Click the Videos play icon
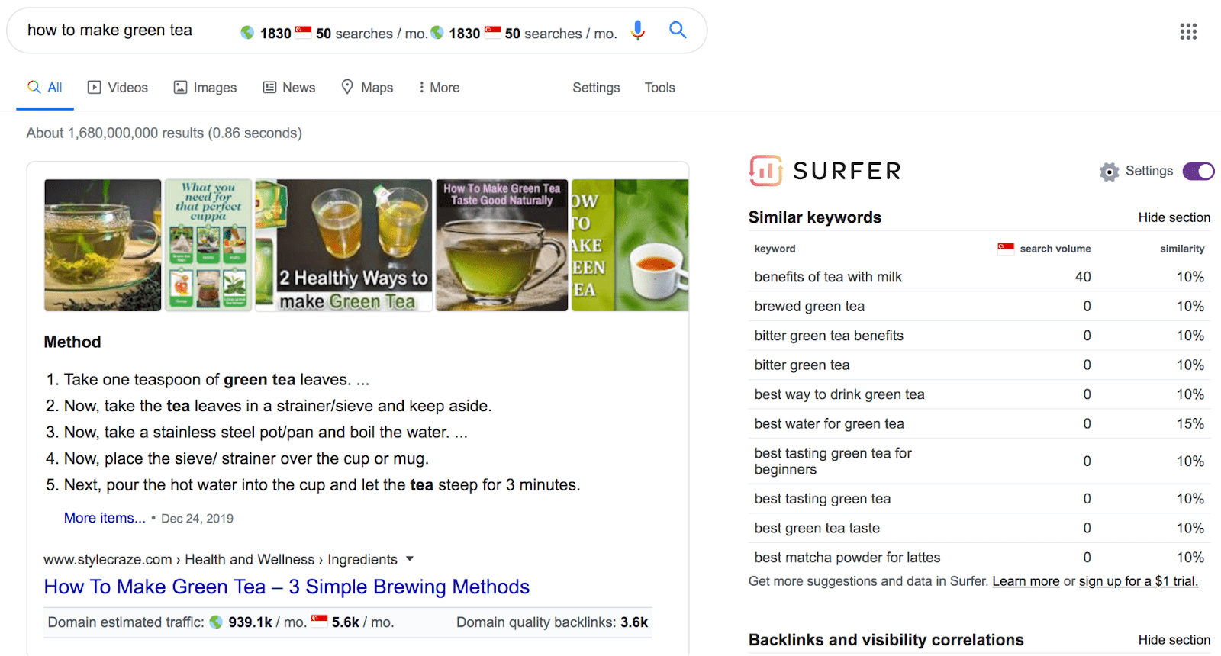Viewport: 1221px width, 656px height. 92,87
